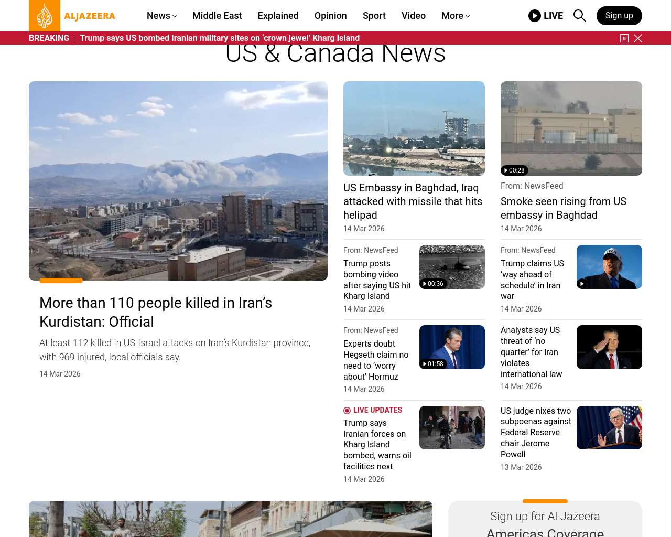Open the search magnifier icon

click(x=579, y=16)
